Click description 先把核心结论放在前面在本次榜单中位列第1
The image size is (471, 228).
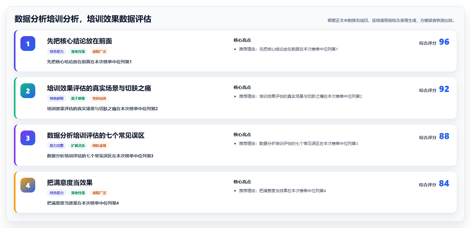click(89, 62)
